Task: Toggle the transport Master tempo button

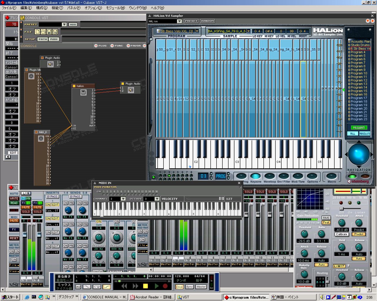Action: click(201, 287)
